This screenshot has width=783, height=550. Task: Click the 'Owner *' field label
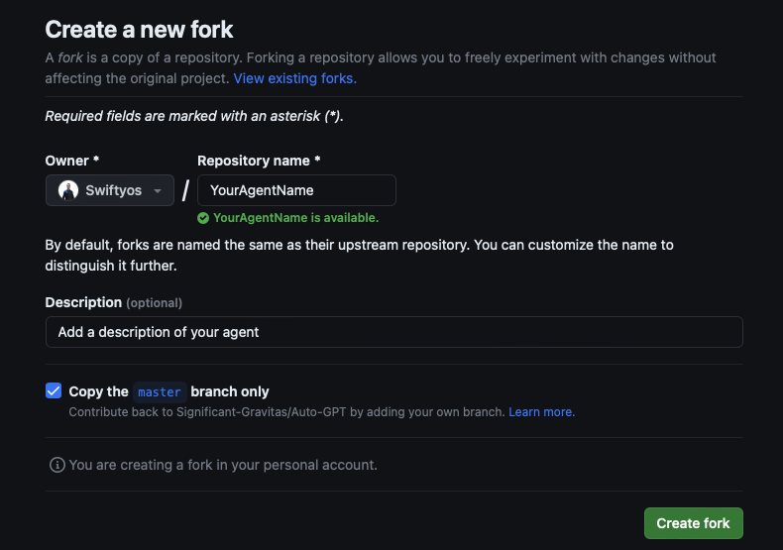coord(72,161)
